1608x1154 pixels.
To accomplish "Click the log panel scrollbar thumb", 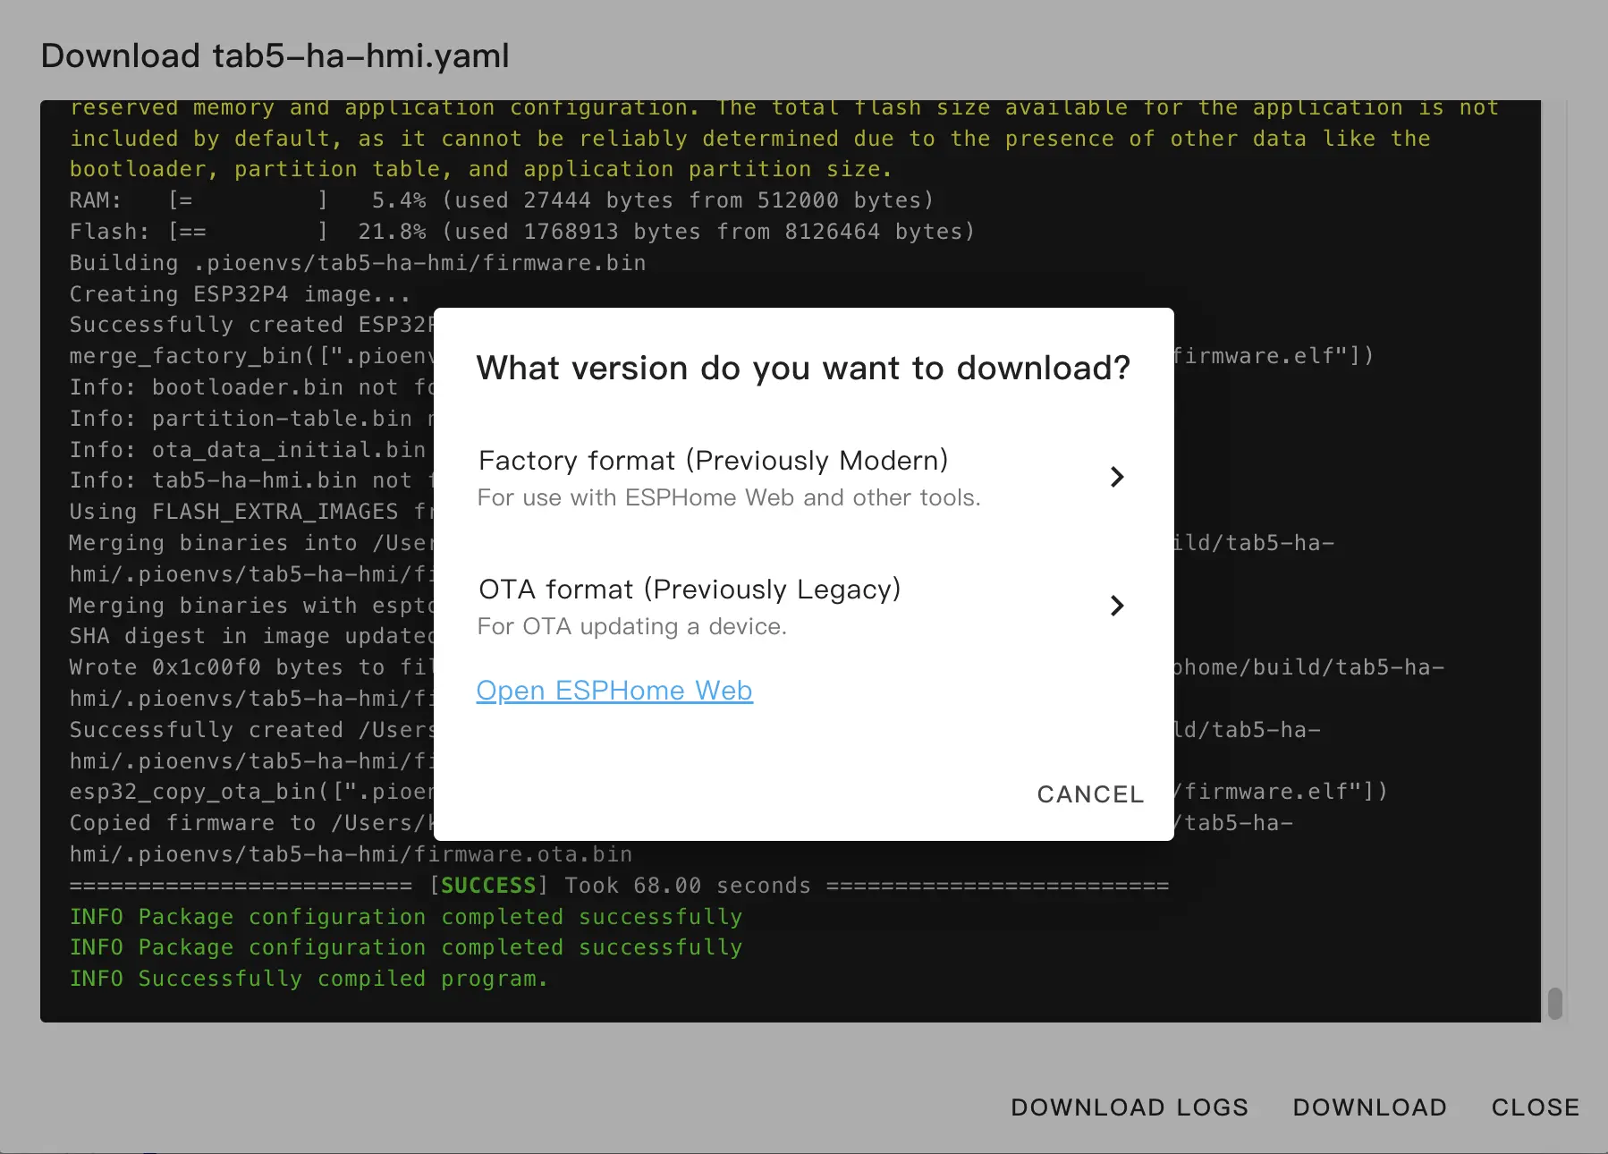I will [1555, 1003].
